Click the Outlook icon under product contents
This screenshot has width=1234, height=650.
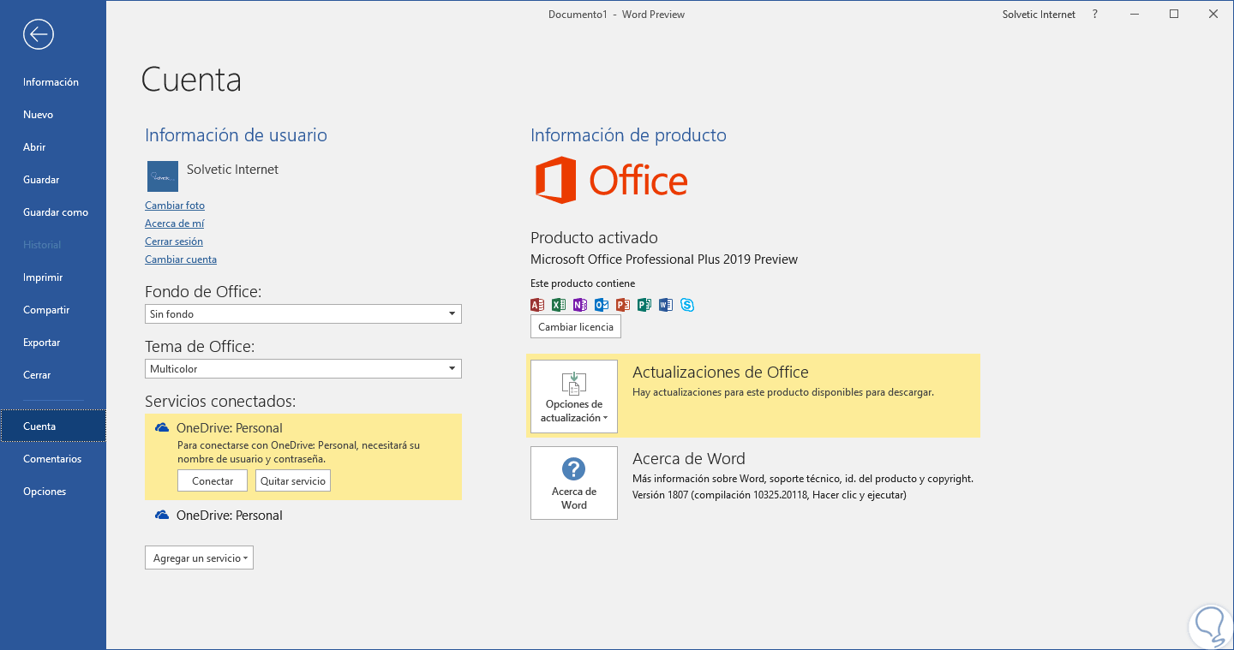click(602, 304)
